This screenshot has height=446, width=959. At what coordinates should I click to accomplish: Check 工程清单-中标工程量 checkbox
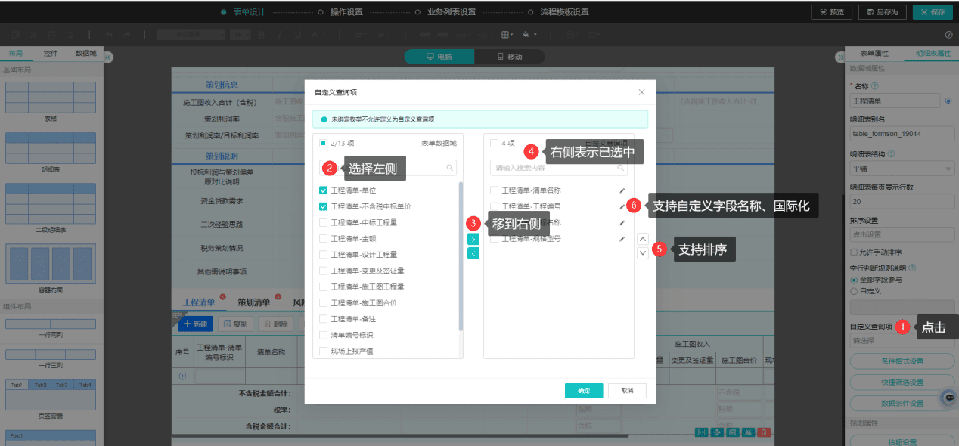323,222
